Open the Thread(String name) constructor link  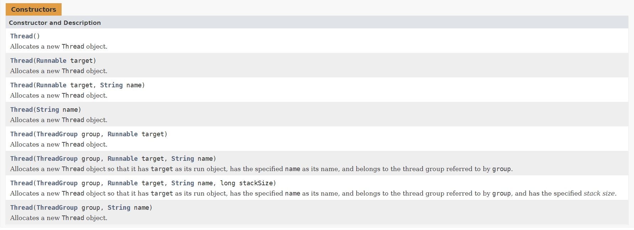pos(21,110)
